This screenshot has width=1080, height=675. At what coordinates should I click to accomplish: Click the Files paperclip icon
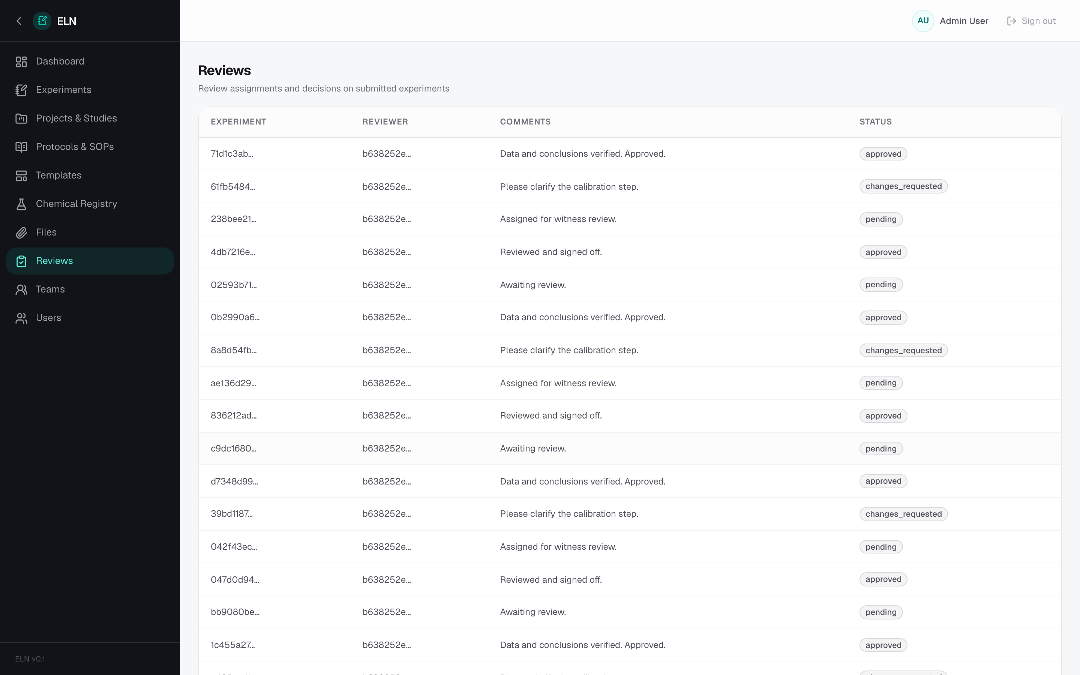click(x=21, y=232)
